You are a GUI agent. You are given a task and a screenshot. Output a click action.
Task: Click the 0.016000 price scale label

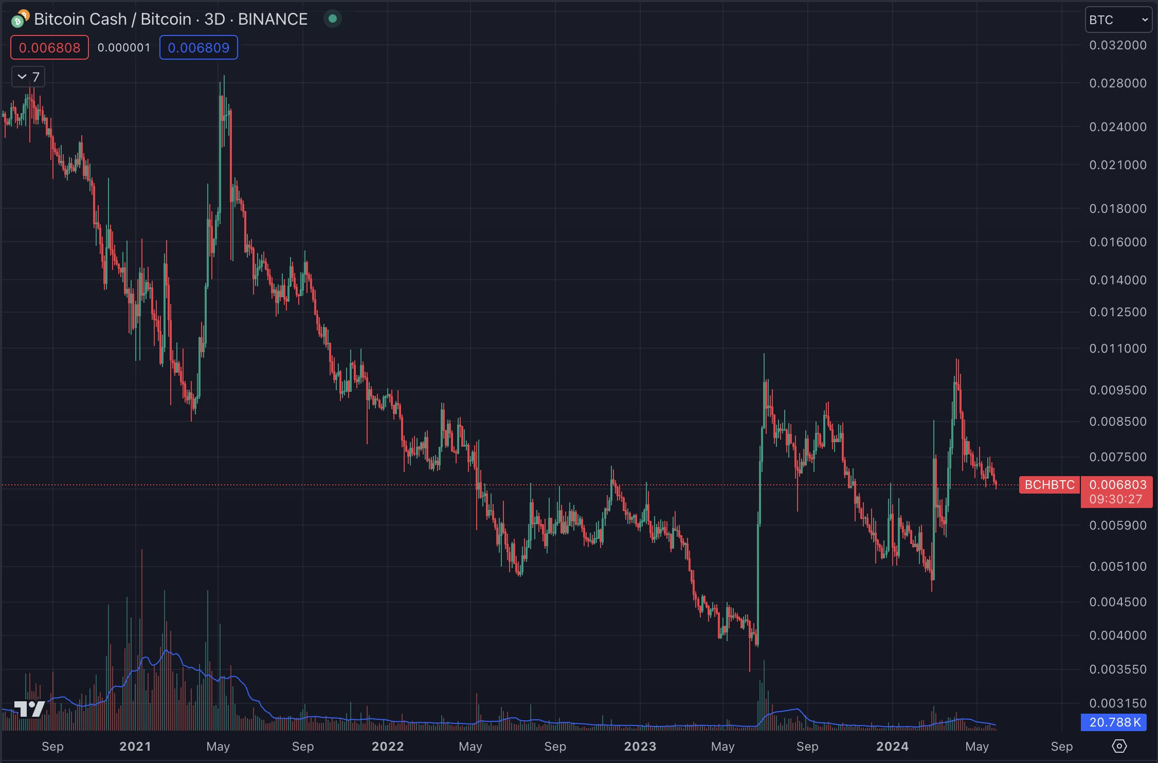1118,242
